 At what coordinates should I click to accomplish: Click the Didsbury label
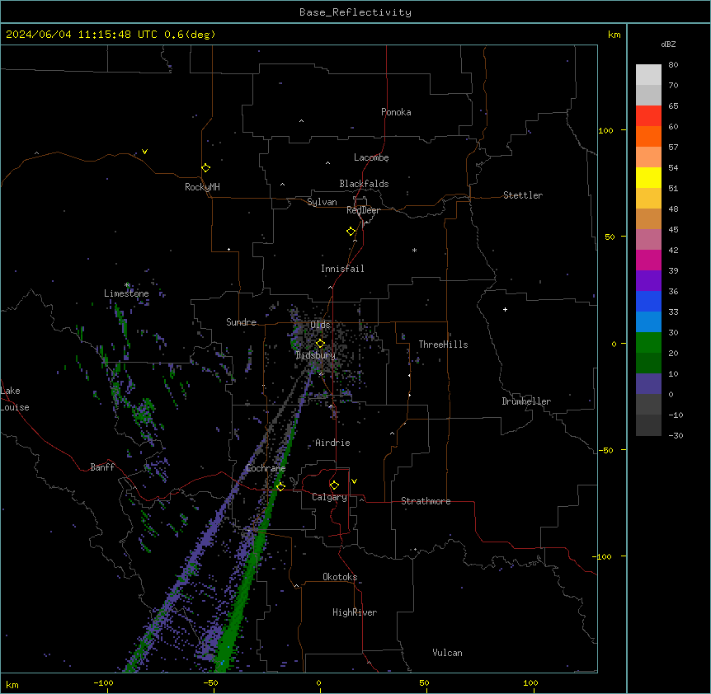point(316,355)
